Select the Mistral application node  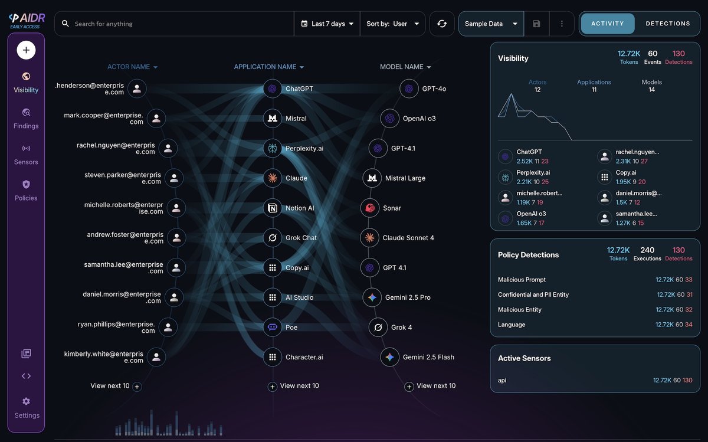click(273, 118)
